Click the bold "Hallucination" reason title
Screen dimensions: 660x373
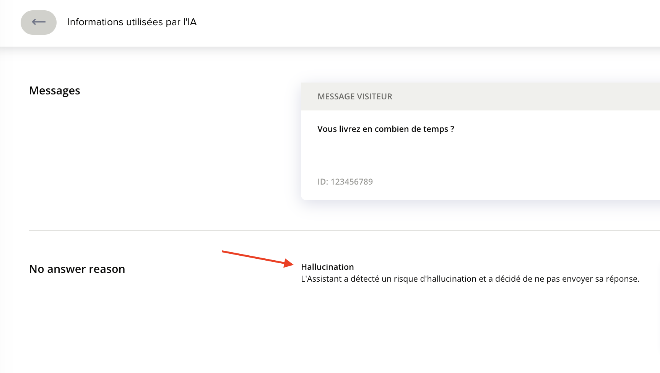pyautogui.click(x=327, y=267)
